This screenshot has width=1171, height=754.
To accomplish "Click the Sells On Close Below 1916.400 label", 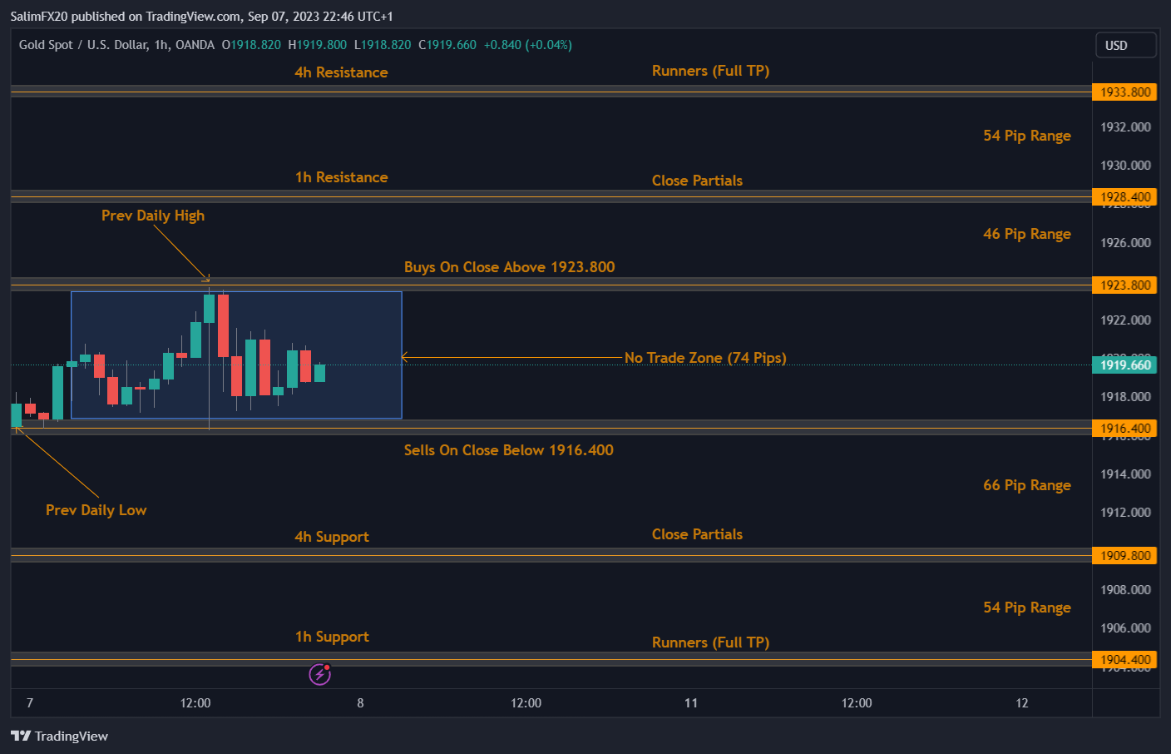I will tap(509, 449).
